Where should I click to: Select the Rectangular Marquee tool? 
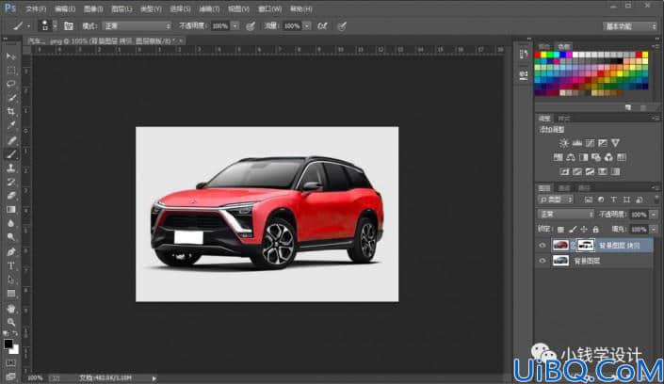(x=11, y=71)
